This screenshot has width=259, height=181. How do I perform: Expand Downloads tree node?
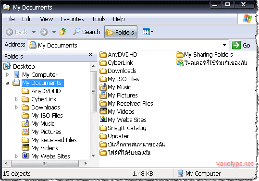(x=16, y=108)
